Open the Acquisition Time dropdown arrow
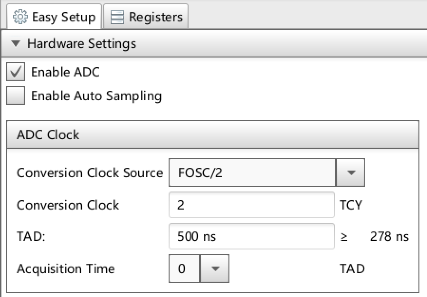Viewport: 427px width, 297px height. 215,268
